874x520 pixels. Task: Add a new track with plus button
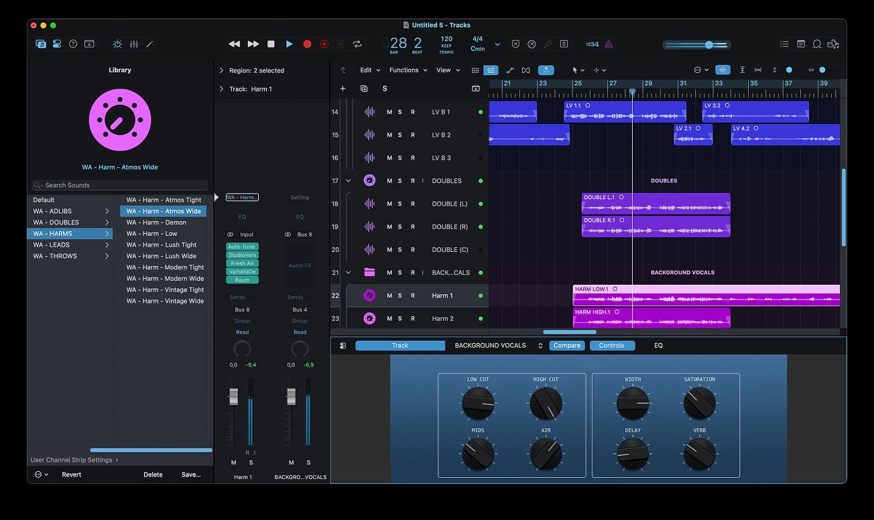coord(343,88)
